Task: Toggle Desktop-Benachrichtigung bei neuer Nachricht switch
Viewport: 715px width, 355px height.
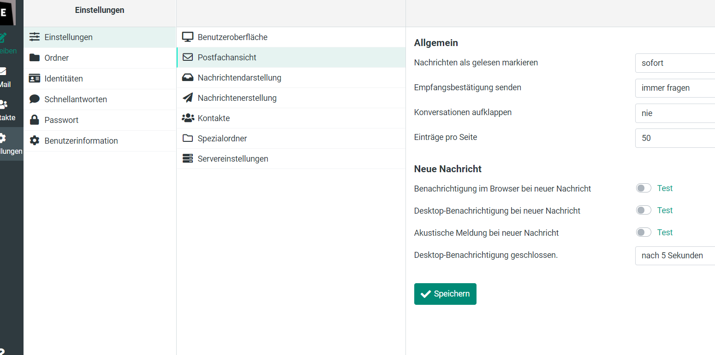Action: point(643,210)
